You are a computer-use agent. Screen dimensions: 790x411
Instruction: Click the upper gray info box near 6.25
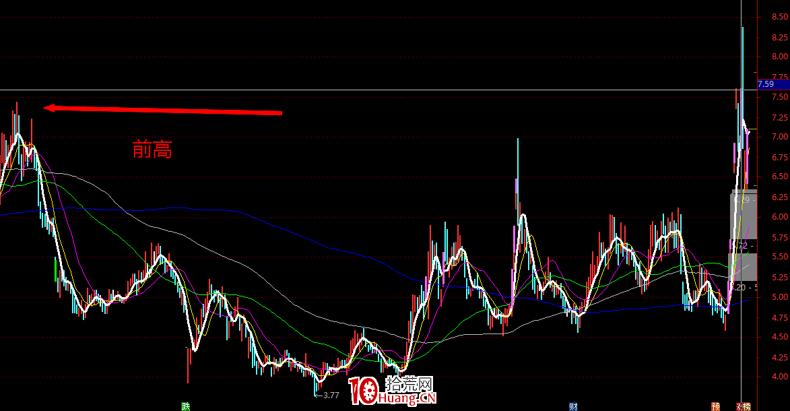point(744,214)
